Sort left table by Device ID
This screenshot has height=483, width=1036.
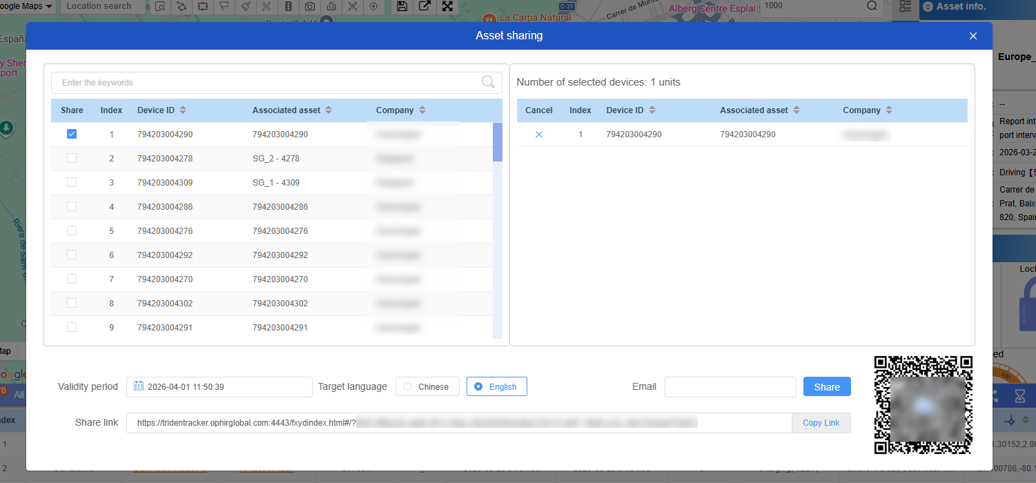pyautogui.click(x=183, y=110)
